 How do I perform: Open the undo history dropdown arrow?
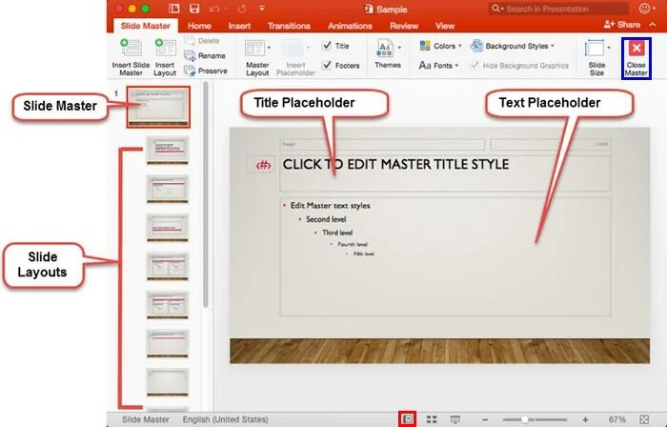click(226, 9)
